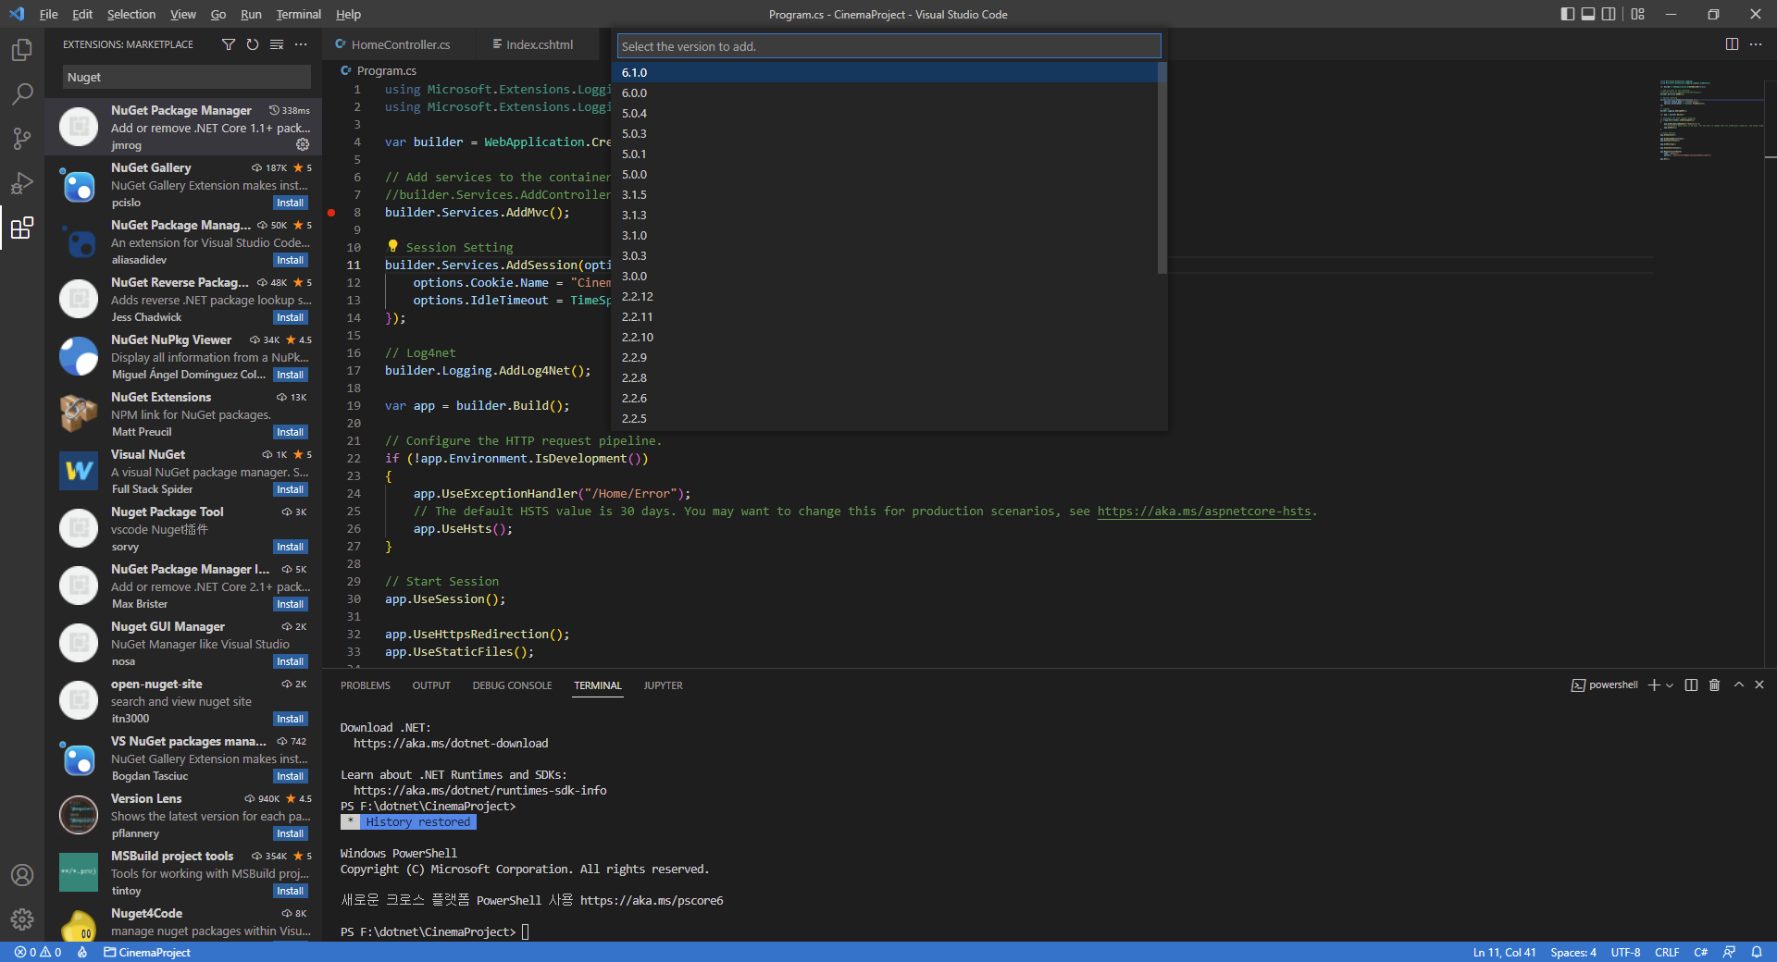Screen dimensions: 1777x962
Task: Customize layout icon in title bar
Action: (x=1637, y=14)
